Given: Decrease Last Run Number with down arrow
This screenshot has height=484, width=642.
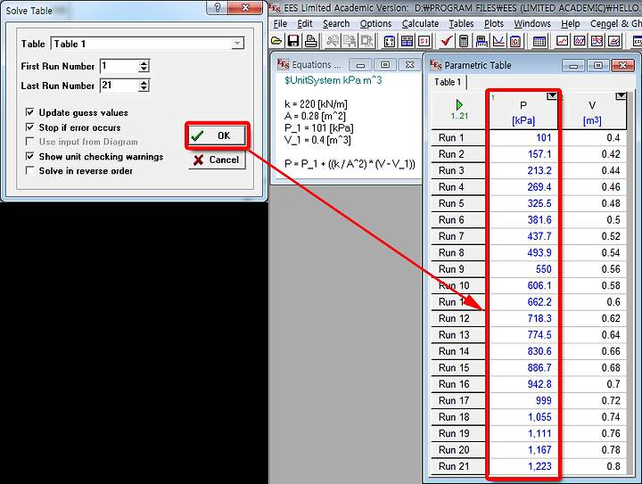Looking at the screenshot, I should click(x=144, y=88).
